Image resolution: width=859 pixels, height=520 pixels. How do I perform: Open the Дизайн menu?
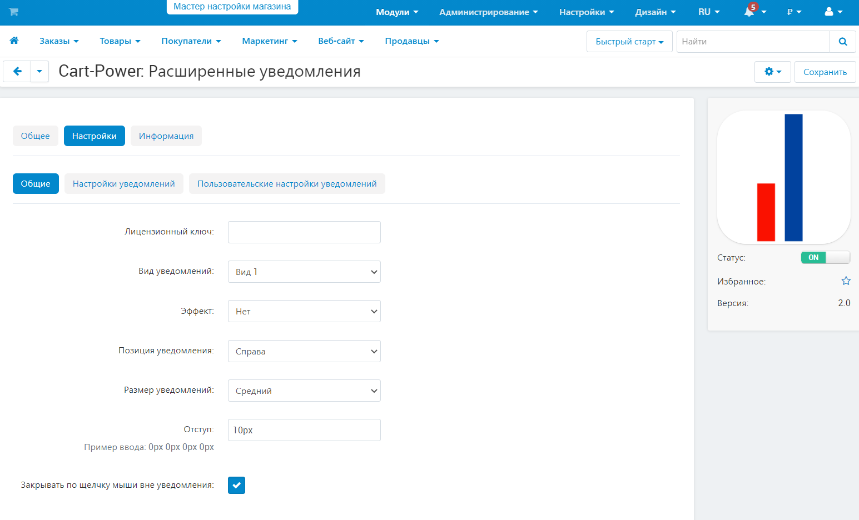point(656,12)
